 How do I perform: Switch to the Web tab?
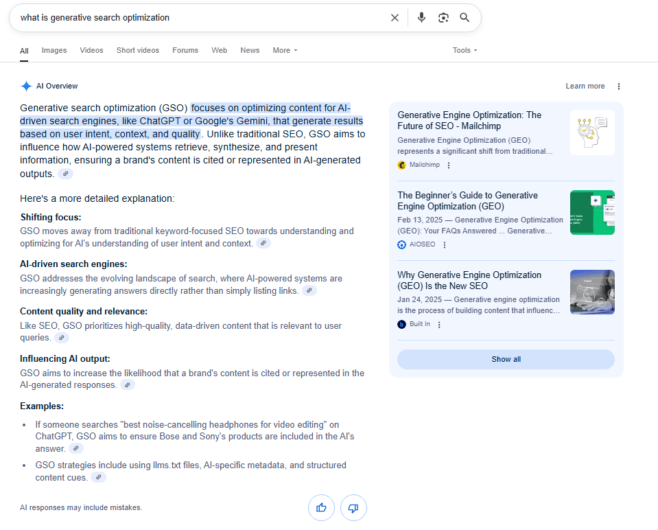tap(219, 50)
